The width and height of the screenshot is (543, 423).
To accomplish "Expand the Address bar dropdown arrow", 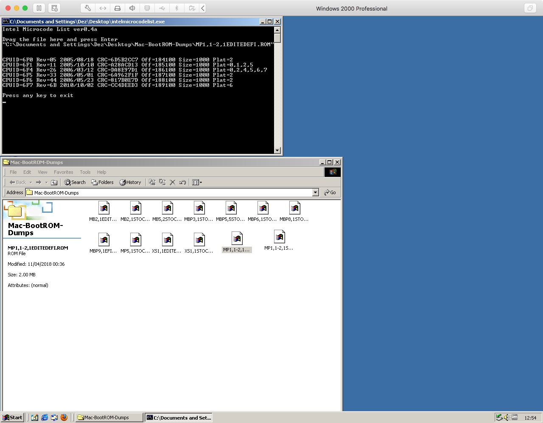I will tap(315, 192).
